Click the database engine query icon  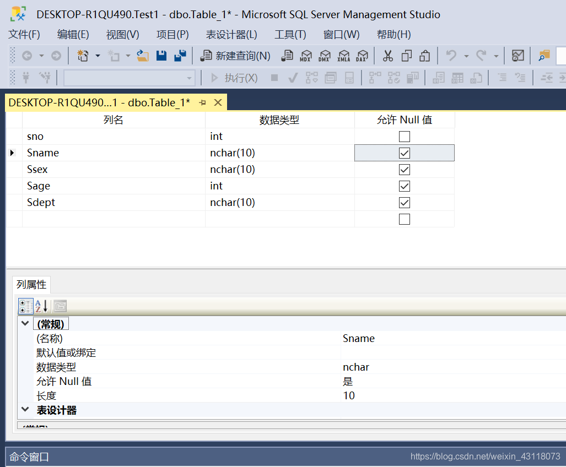coord(287,56)
